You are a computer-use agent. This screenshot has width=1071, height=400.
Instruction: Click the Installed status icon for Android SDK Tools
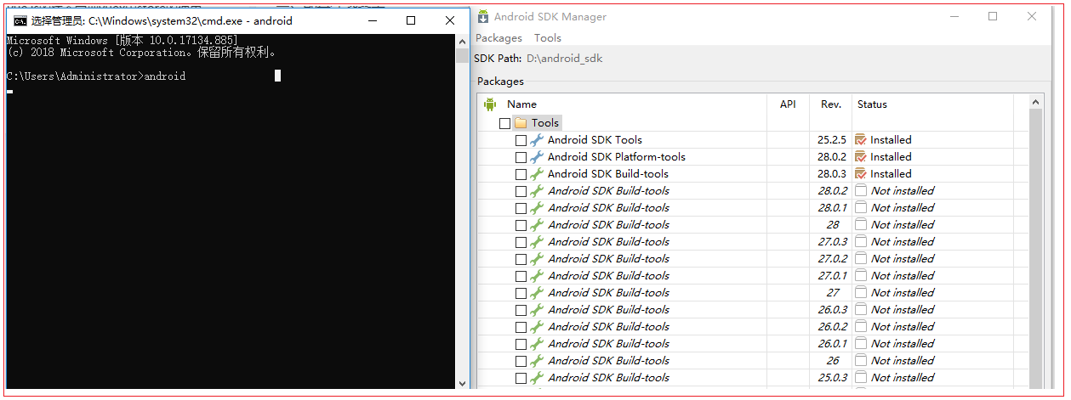pos(861,140)
